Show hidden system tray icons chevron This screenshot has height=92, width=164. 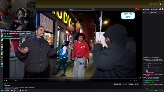[x=149, y=90]
